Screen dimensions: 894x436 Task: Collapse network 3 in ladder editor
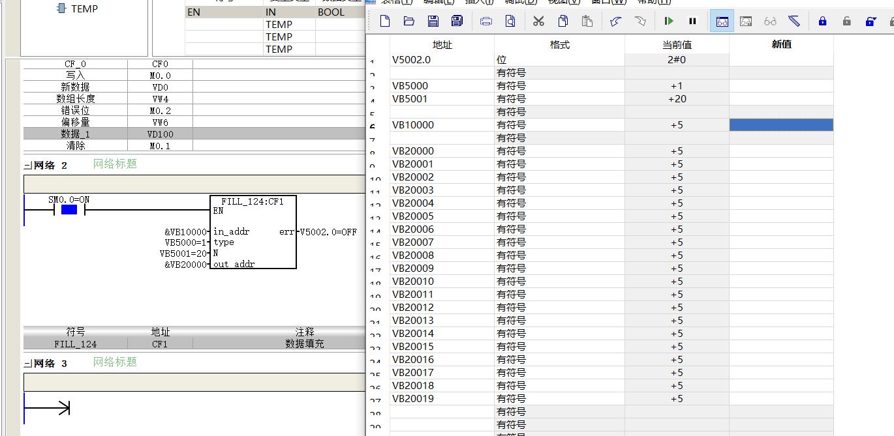(x=27, y=364)
